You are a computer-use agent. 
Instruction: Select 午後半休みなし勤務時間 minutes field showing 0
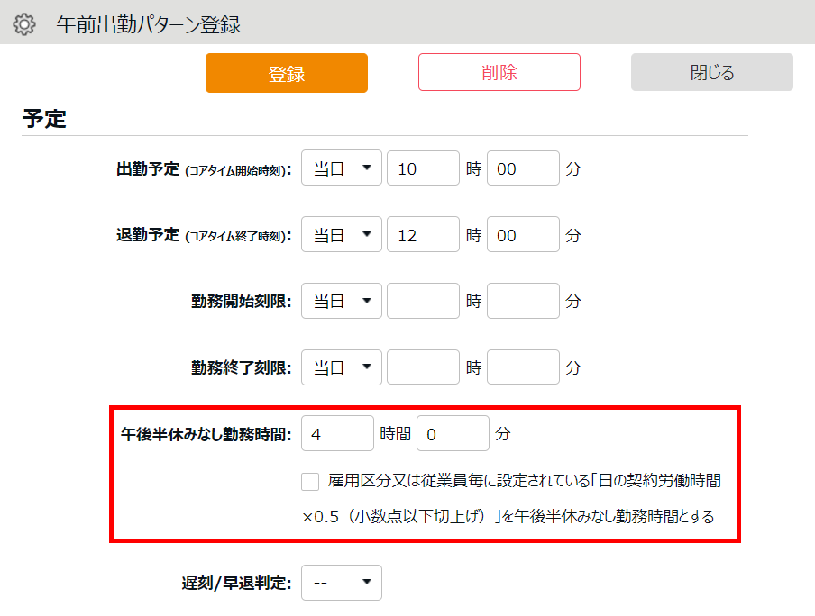tap(453, 434)
